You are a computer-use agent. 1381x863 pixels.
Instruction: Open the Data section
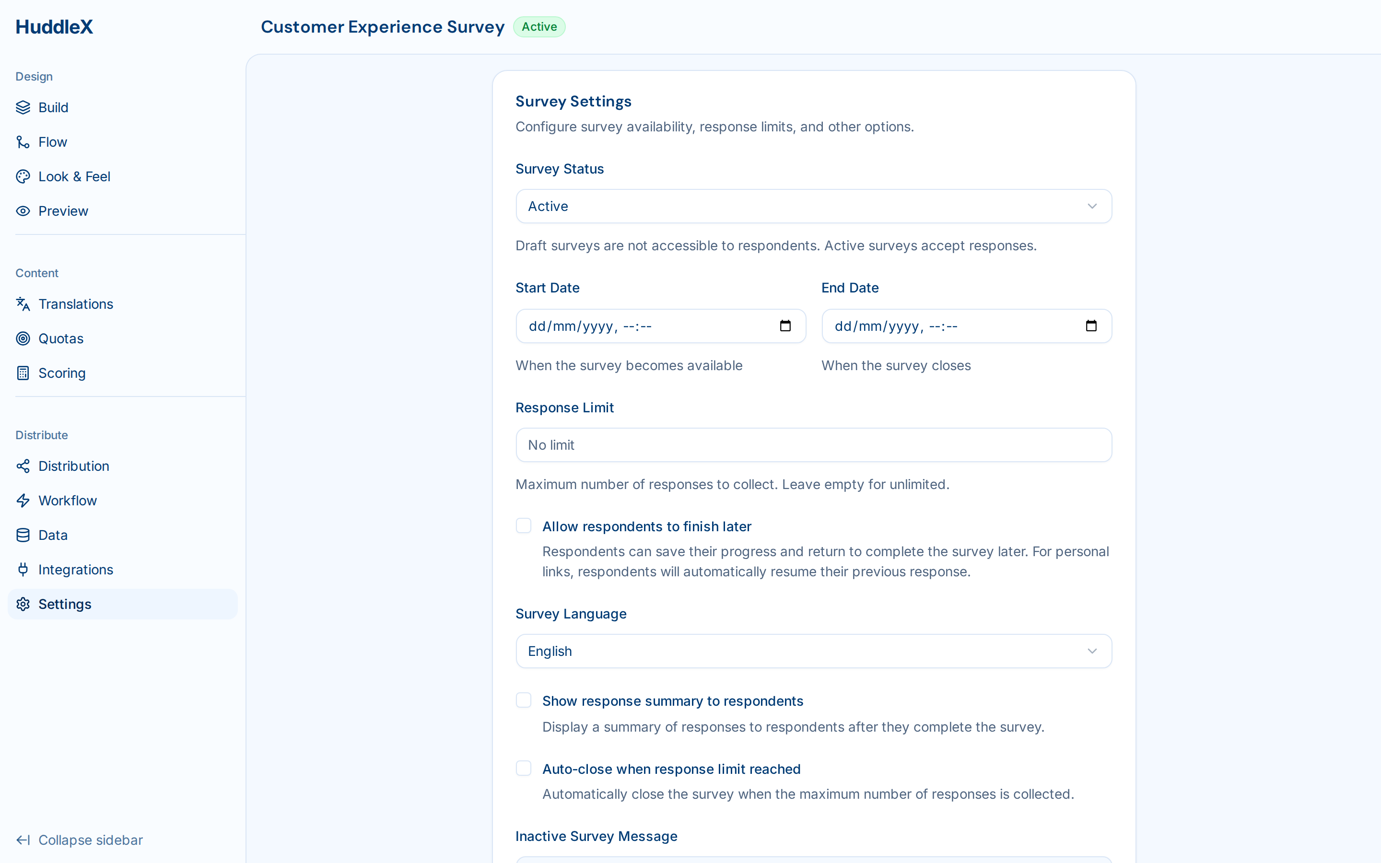click(x=123, y=536)
